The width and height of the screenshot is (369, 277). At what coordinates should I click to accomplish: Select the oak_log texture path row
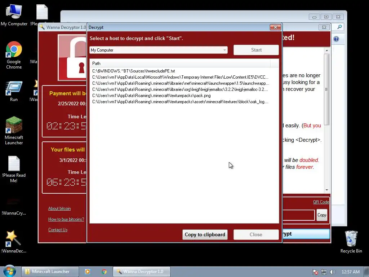(180, 102)
